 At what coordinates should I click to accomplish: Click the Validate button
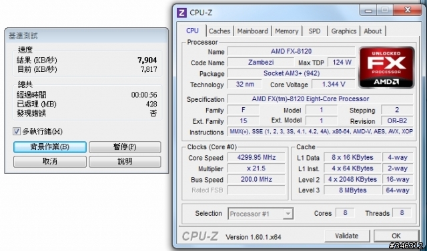point(347,236)
